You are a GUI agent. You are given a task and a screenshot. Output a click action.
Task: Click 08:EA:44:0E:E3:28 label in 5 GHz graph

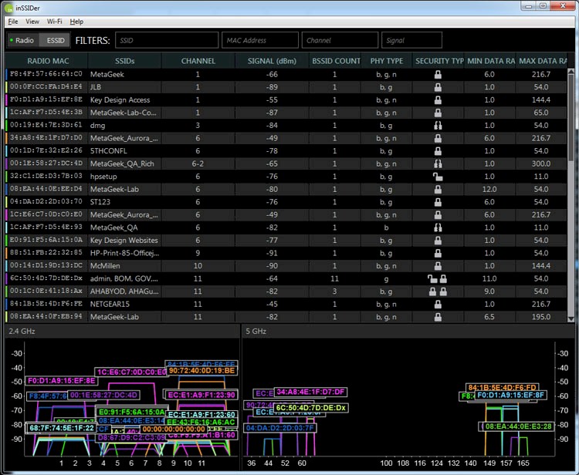pyautogui.click(x=518, y=426)
